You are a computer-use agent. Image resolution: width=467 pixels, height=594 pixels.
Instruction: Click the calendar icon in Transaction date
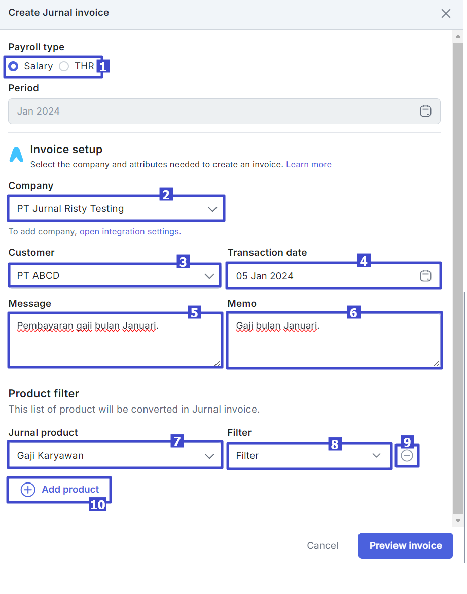coord(425,276)
